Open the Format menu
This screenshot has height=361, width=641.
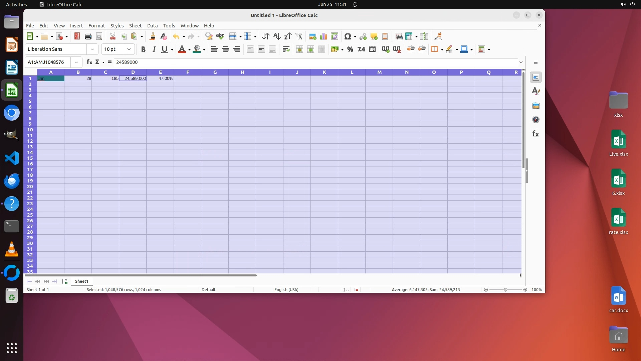pyautogui.click(x=96, y=26)
